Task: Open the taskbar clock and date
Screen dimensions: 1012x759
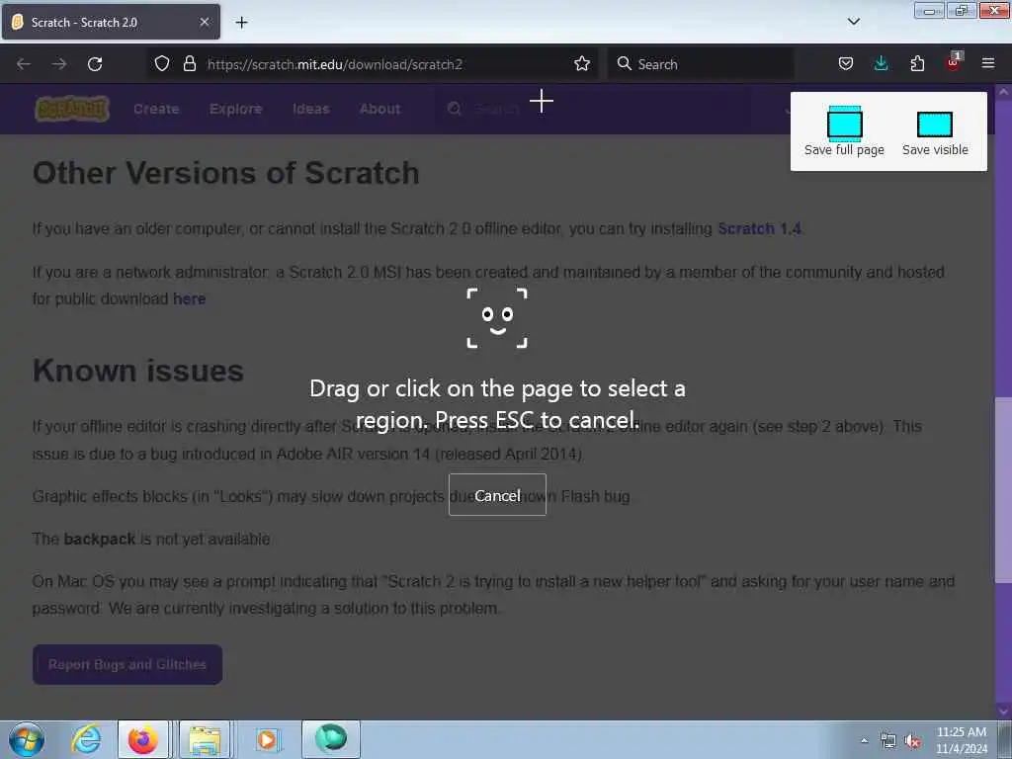Action: tap(961, 740)
